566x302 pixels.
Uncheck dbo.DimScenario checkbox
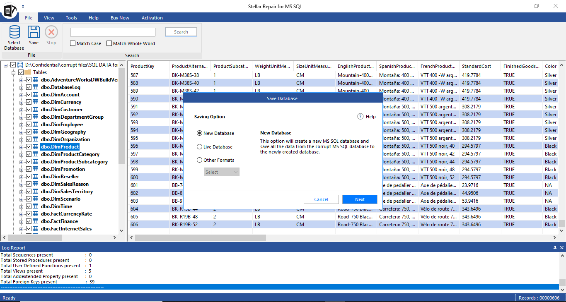[29, 199]
